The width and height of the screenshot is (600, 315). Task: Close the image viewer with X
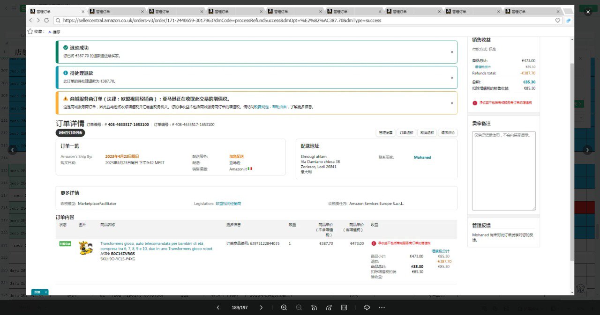(x=588, y=12)
